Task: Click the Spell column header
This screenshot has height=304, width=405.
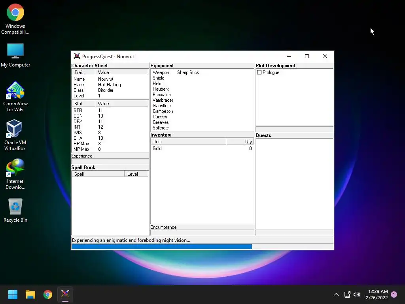Action: pos(98,174)
